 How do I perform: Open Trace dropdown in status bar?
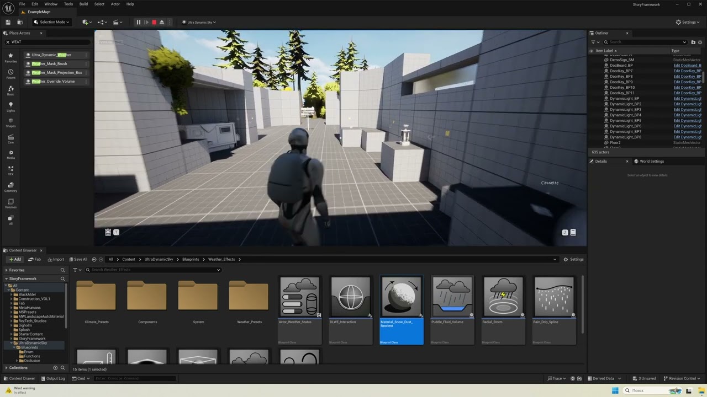[557, 378]
